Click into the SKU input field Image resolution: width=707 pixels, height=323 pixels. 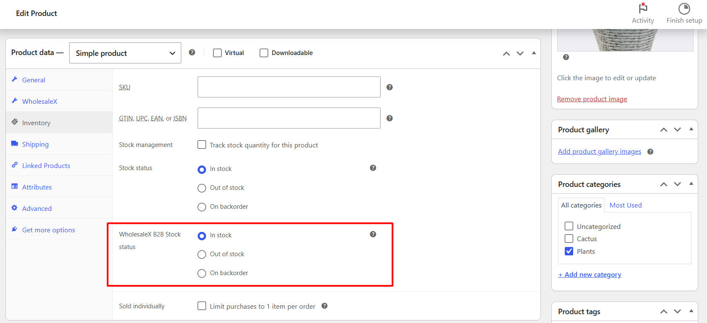click(289, 87)
